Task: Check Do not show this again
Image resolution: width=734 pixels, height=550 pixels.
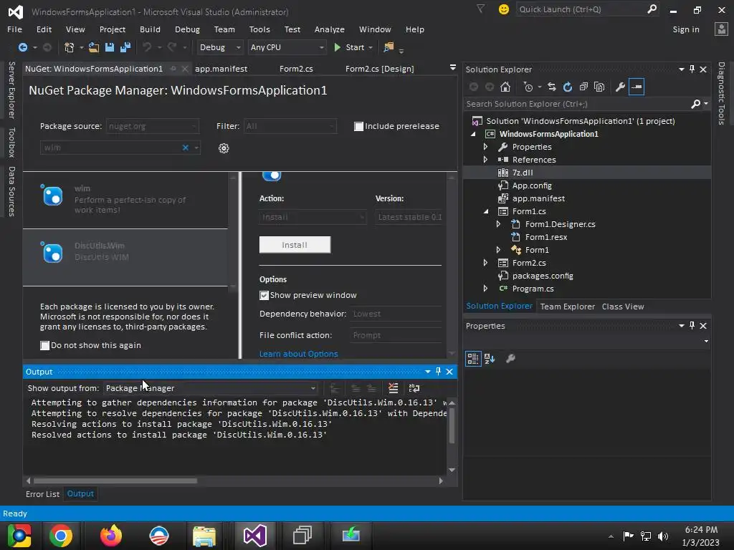Action: 45,346
